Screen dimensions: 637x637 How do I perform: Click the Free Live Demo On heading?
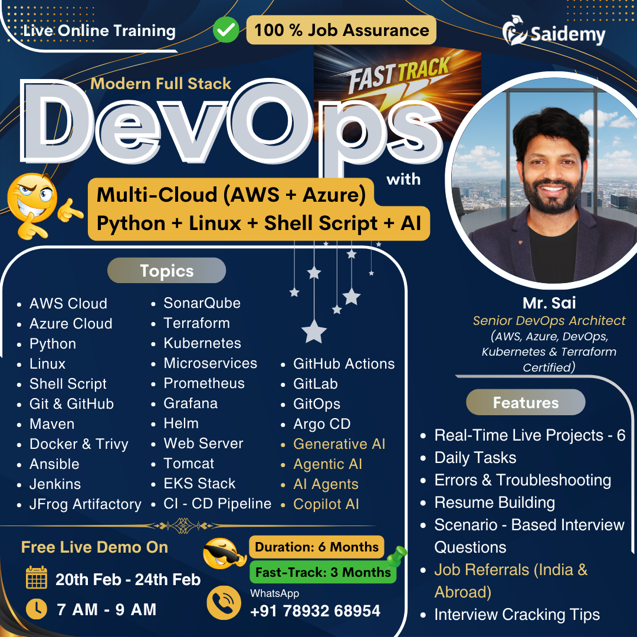pyautogui.click(x=94, y=547)
